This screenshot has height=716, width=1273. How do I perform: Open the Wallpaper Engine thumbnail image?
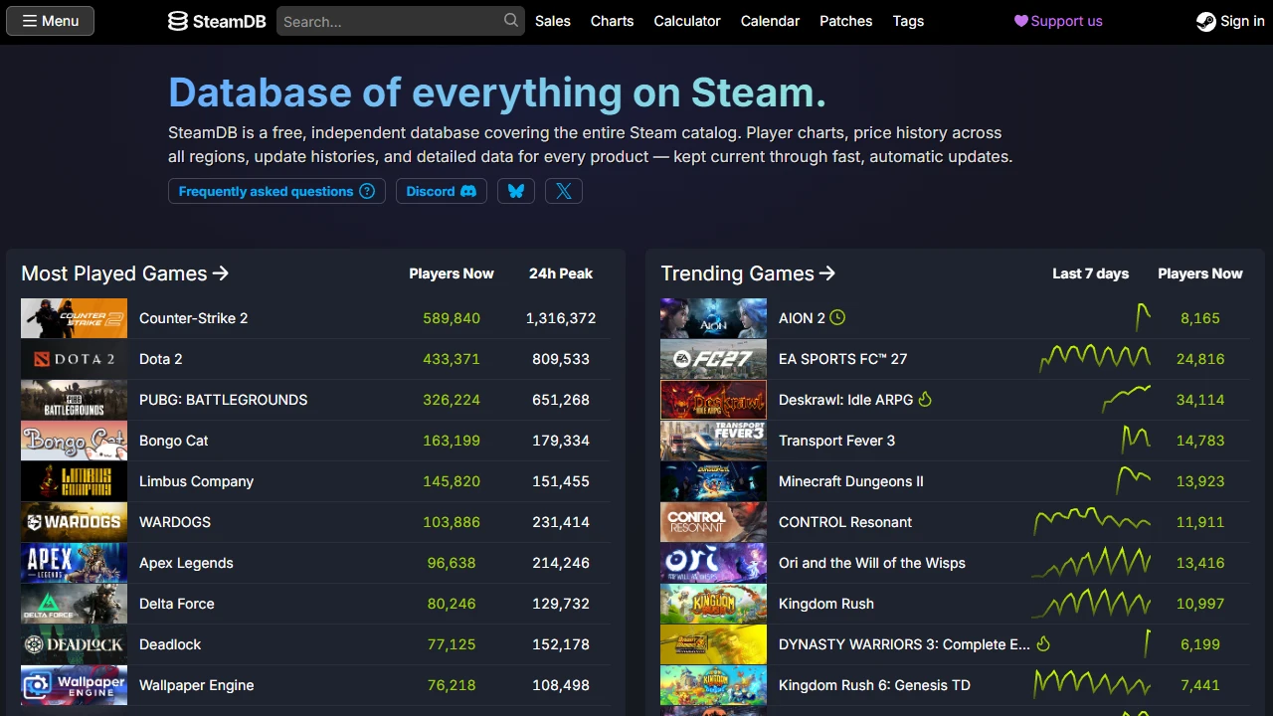pos(74,685)
